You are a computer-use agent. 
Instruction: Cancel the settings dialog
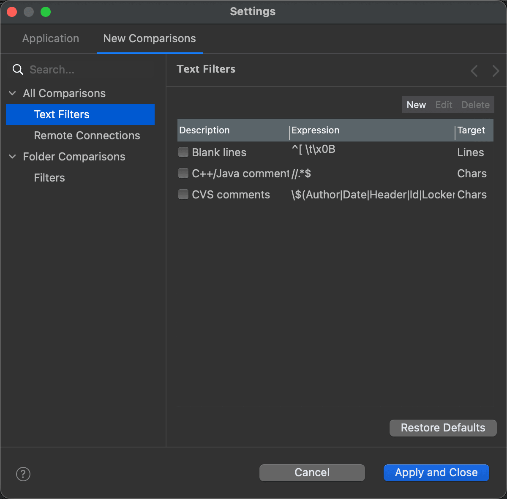tap(312, 472)
